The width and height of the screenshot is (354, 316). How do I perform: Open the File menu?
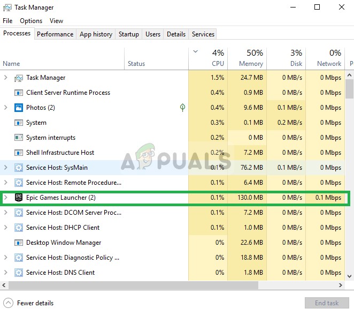(7, 21)
